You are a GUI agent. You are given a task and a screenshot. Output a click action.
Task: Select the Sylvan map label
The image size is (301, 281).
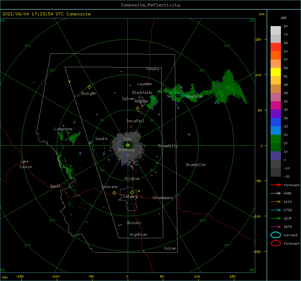pos(128,99)
